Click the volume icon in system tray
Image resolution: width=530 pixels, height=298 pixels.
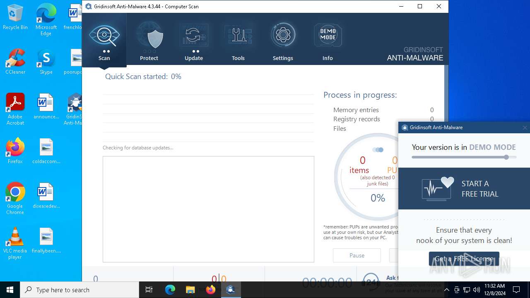(477, 290)
